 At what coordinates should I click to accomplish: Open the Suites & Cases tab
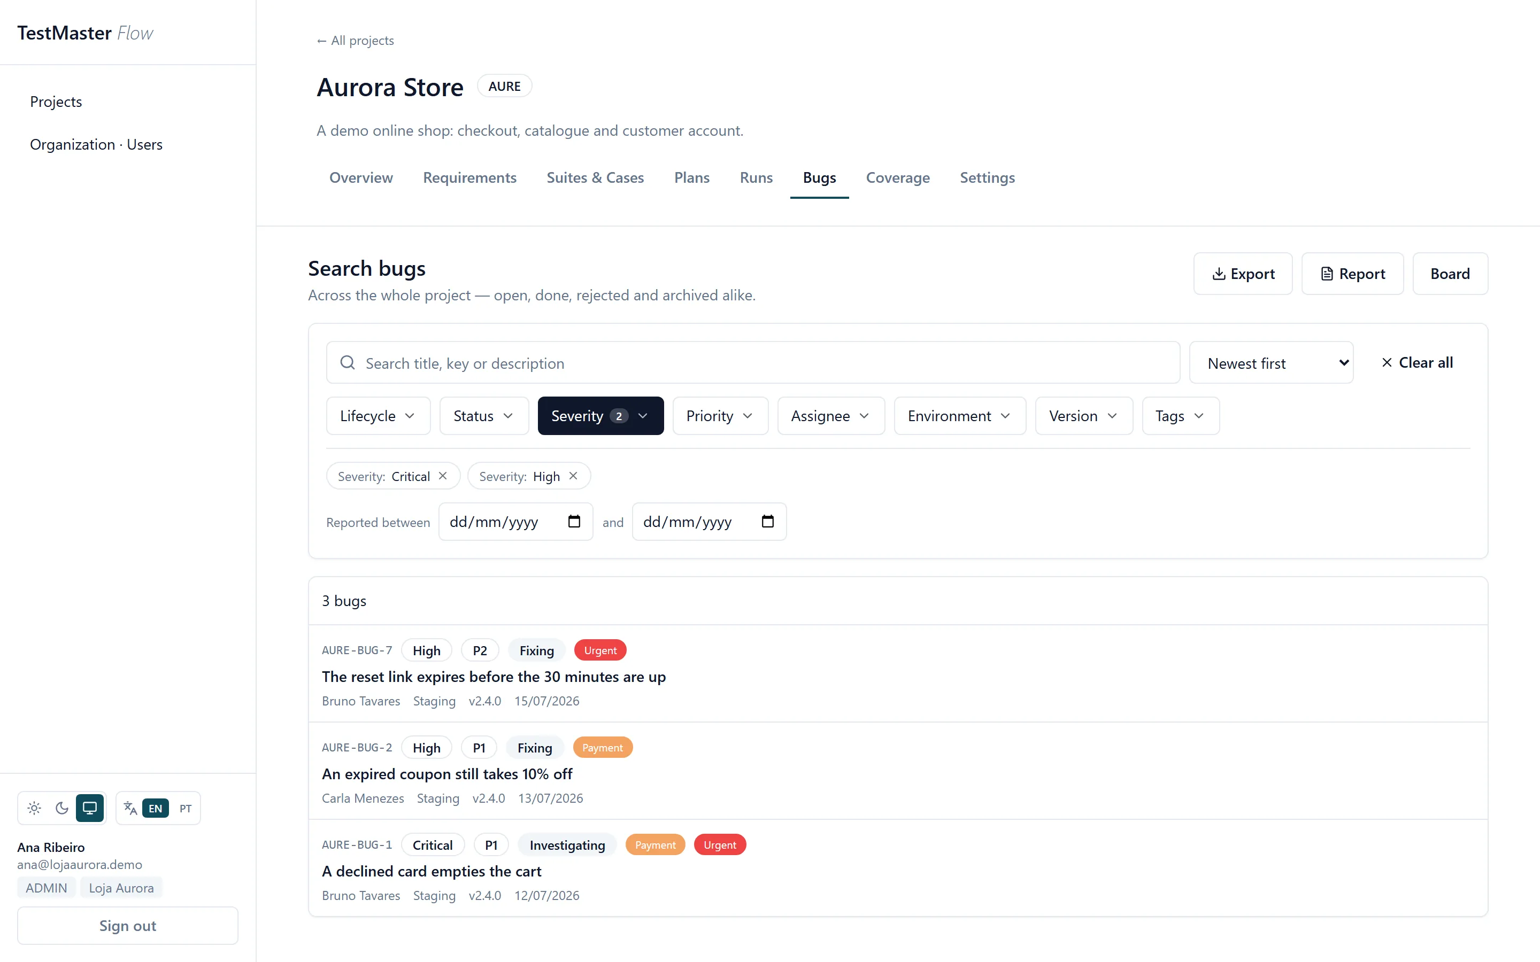(595, 177)
